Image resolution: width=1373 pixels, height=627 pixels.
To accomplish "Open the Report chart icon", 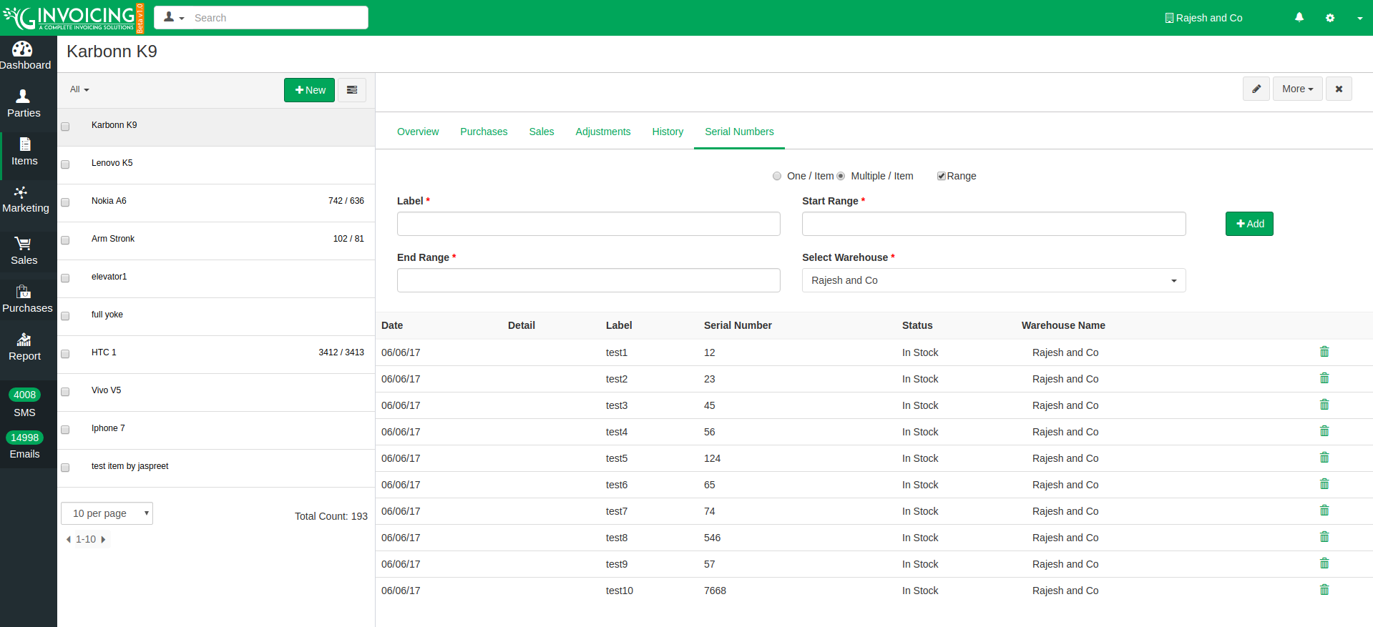I will (x=24, y=340).
